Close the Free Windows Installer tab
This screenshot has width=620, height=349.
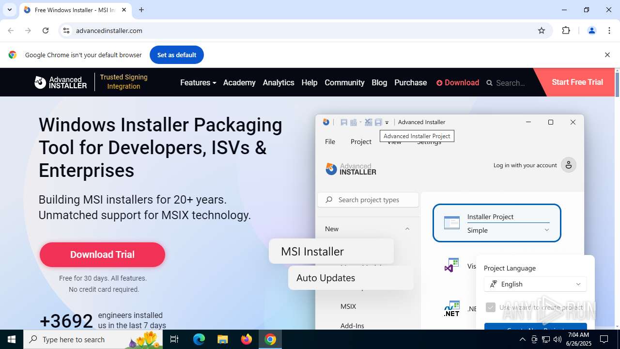[124, 10]
